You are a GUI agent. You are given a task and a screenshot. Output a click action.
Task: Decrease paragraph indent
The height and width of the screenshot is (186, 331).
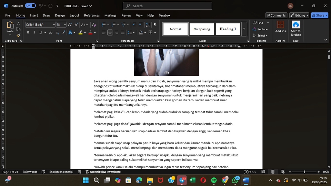pos(134,25)
